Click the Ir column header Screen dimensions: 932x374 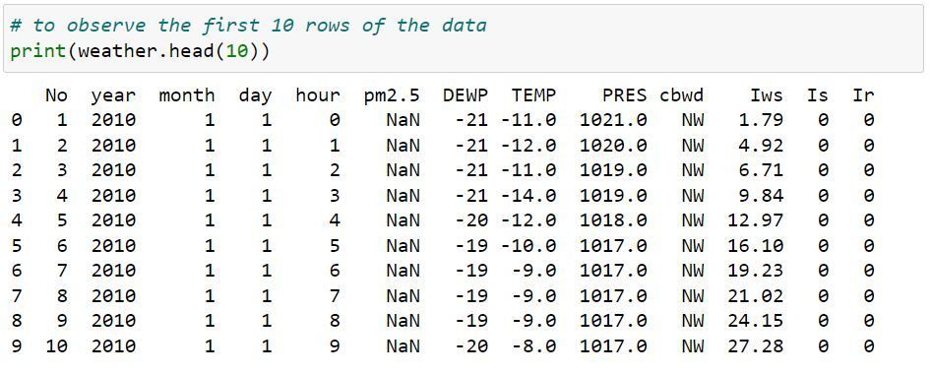point(863,95)
